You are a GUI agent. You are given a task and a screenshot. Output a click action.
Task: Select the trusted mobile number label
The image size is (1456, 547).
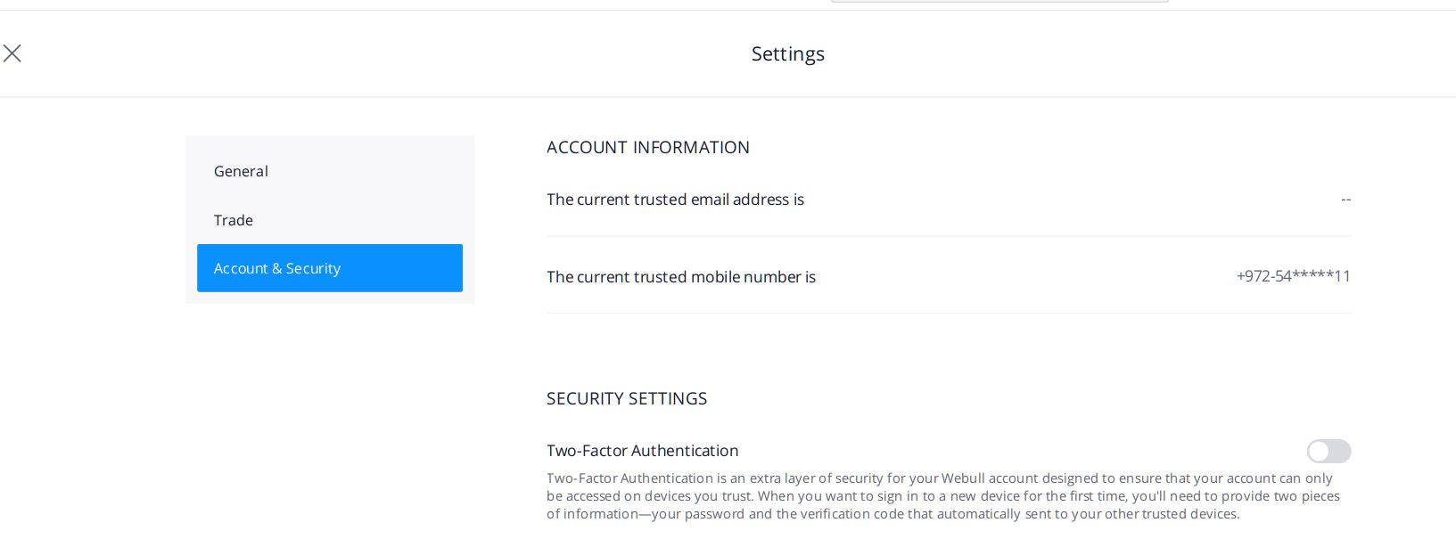tap(681, 277)
